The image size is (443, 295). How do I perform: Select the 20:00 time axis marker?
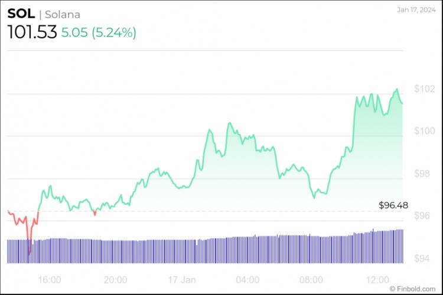[115, 279]
